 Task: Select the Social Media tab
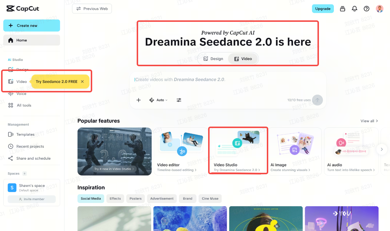coord(91,199)
